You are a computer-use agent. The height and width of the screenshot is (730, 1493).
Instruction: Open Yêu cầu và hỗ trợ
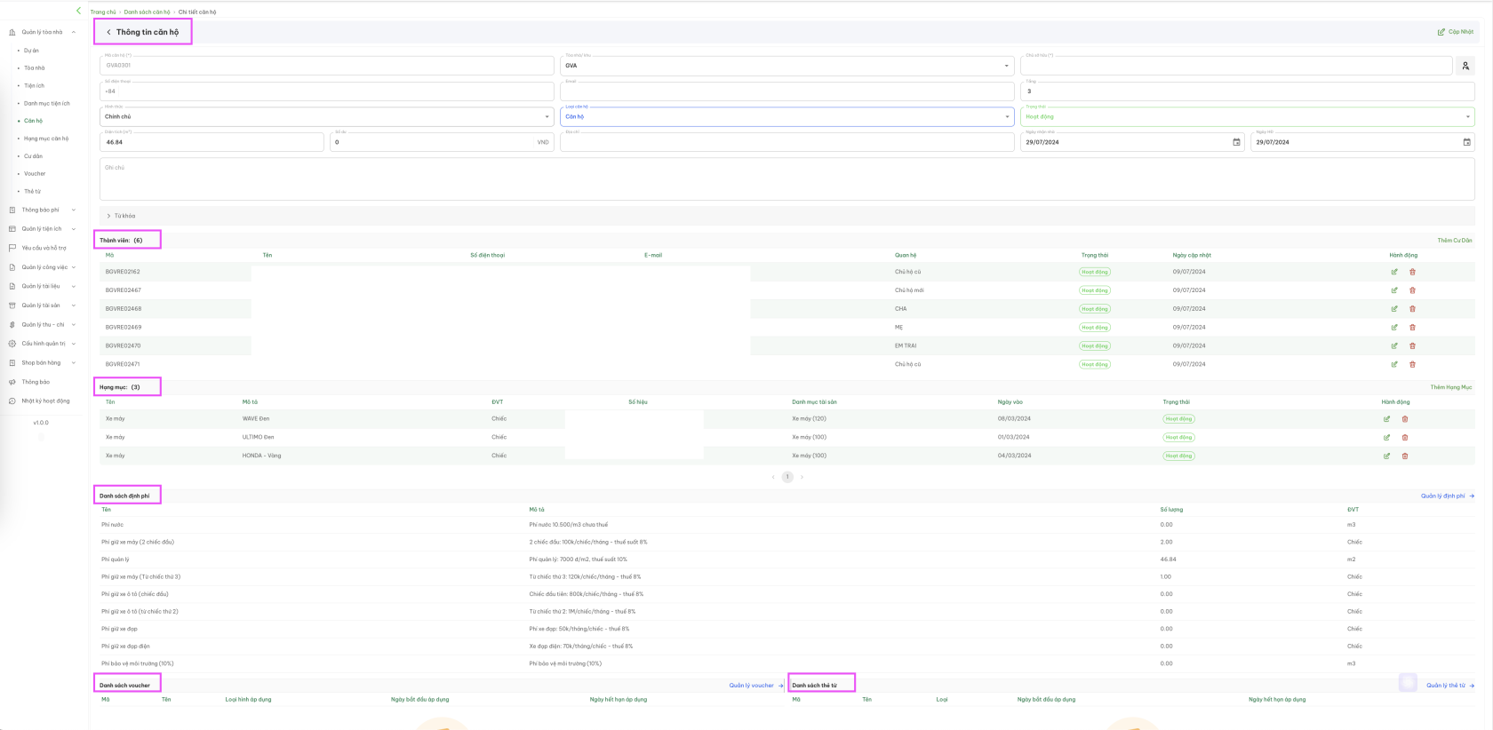point(37,249)
